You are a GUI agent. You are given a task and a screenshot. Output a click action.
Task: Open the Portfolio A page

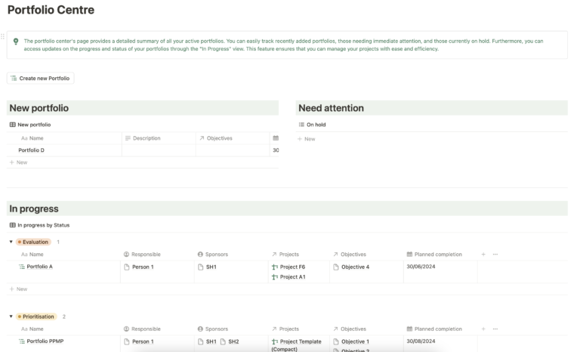pyautogui.click(x=39, y=267)
